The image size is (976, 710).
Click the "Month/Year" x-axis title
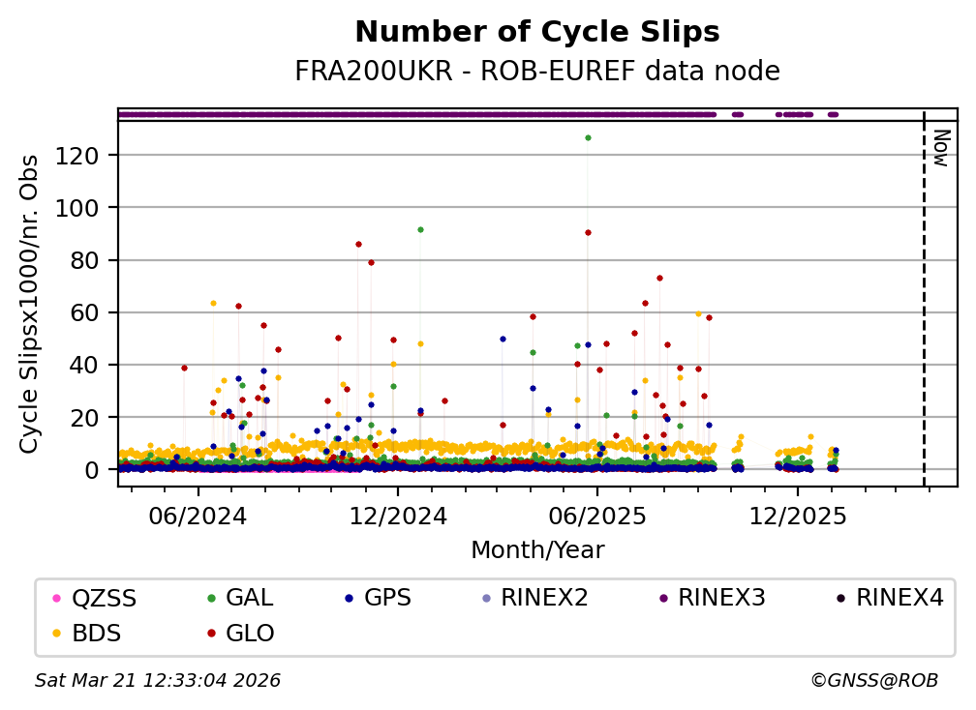click(x=537, y=550)
